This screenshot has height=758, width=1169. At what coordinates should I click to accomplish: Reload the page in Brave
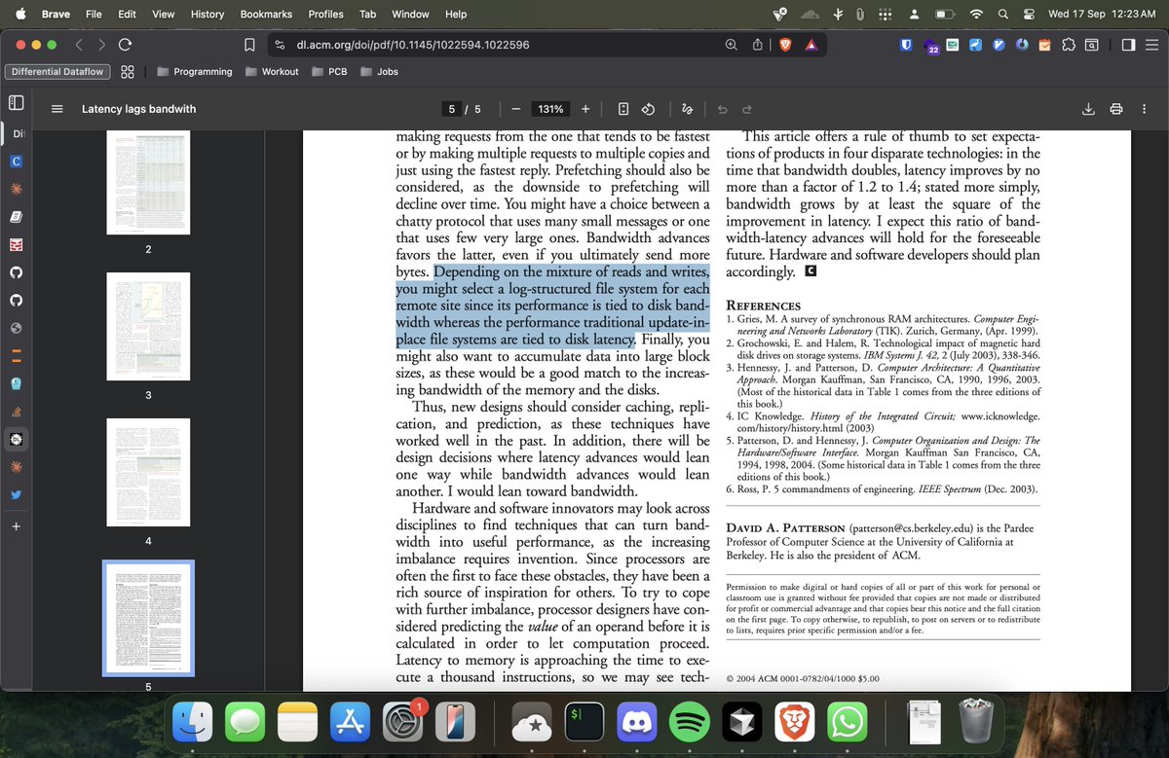click(124, 45)
